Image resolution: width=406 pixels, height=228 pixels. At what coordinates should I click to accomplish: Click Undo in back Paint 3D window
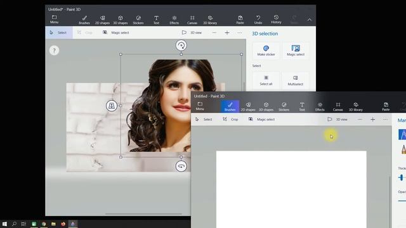[258, 20]
